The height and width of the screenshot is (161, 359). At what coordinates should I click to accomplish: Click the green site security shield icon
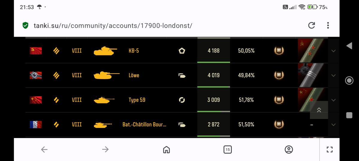[26, 25]
